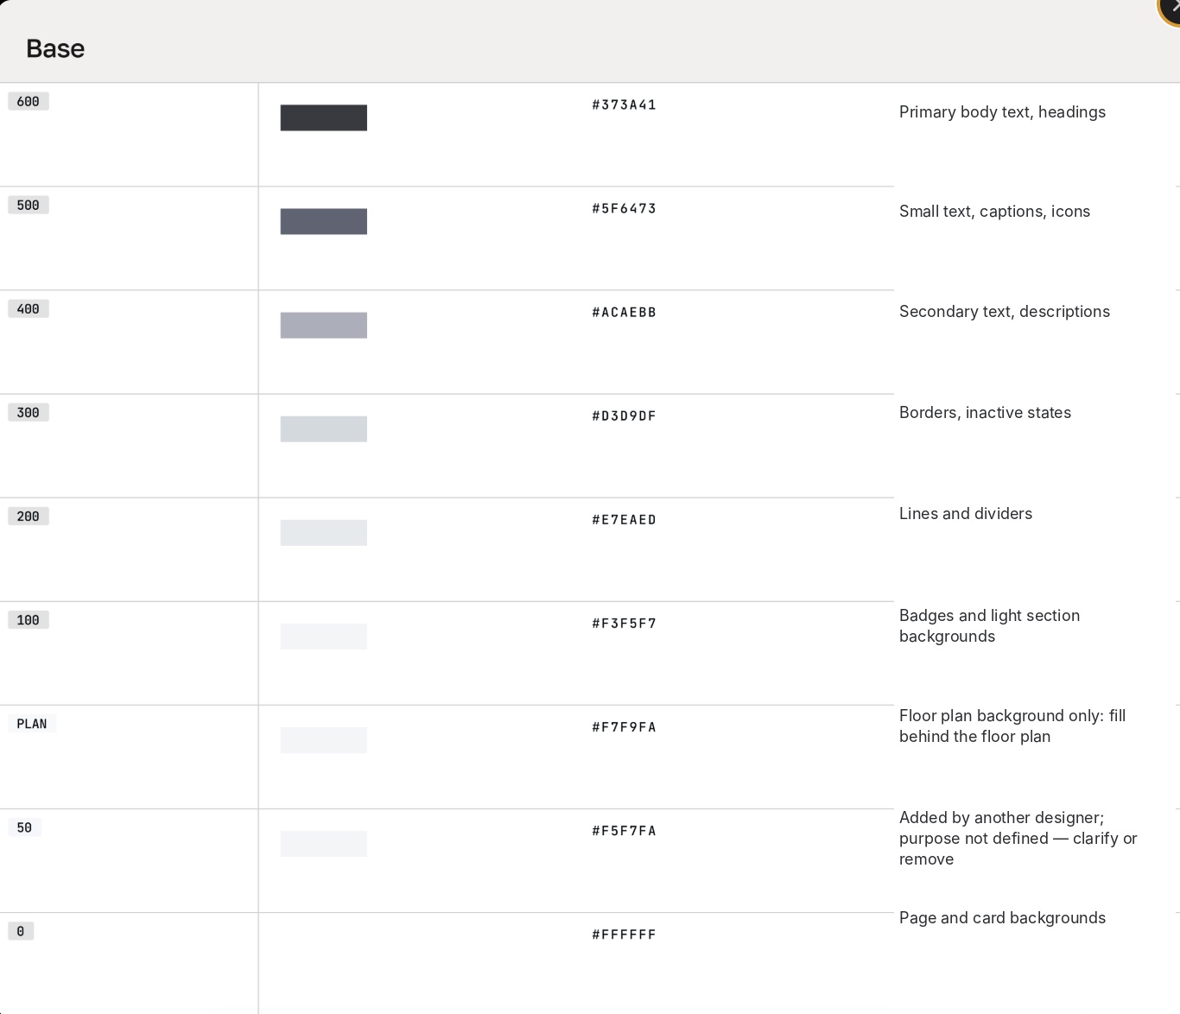Image resolution: width=1180 pixels, height=1014 pixels.
Task: Click the 600 shade badge
Action: pos(29,101)
